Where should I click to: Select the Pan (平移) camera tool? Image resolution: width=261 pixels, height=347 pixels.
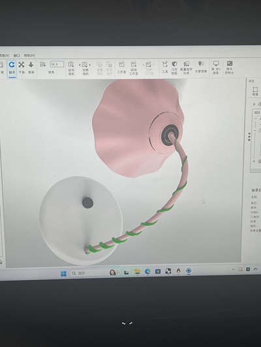[x=22, y=68]
